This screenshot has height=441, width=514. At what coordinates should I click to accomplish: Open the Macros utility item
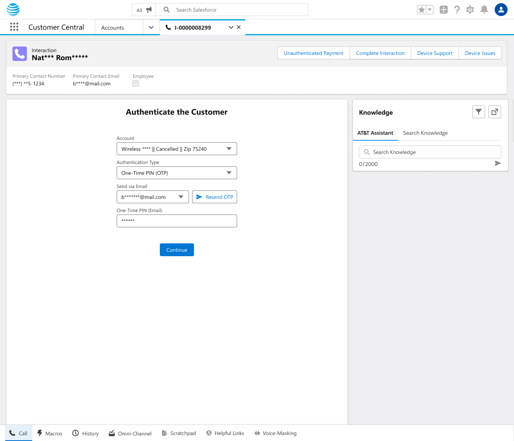click(50, 433)
